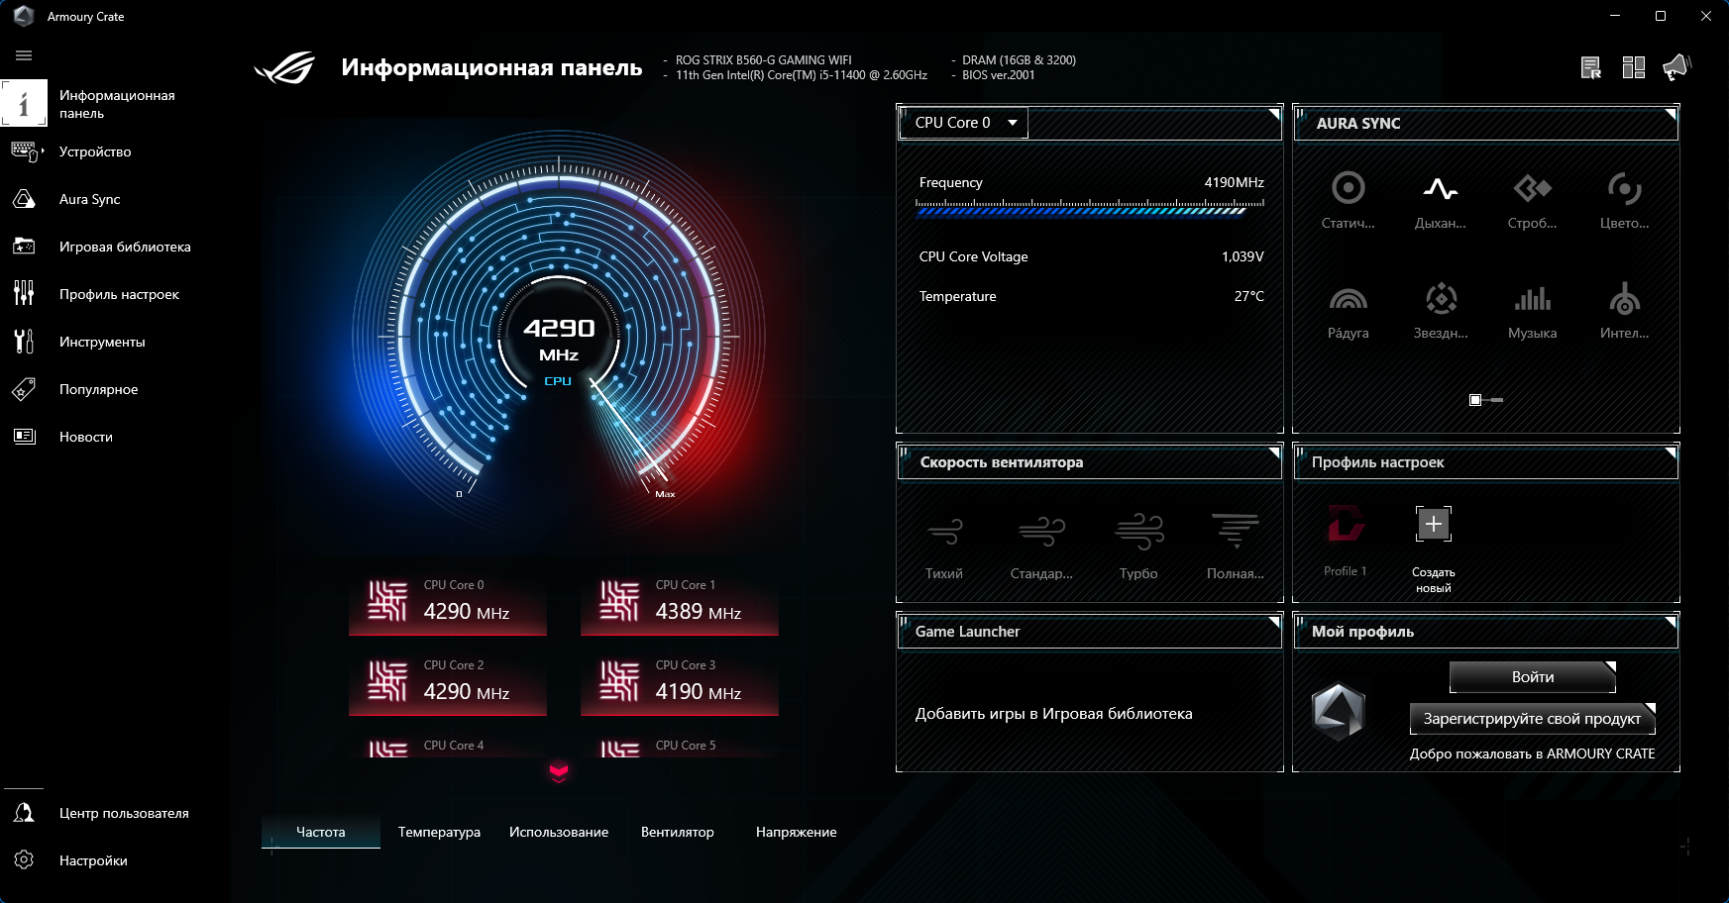Image resolution: width=1729 pixels, height=903 pixels.
Task: Click the DRAM (16GB & 3200) text
Action: click(x=1020, y=60)
